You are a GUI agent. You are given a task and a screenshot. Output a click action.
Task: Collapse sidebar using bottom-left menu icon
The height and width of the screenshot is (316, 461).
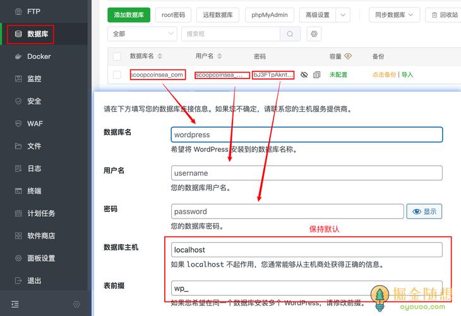coord(15,304)
